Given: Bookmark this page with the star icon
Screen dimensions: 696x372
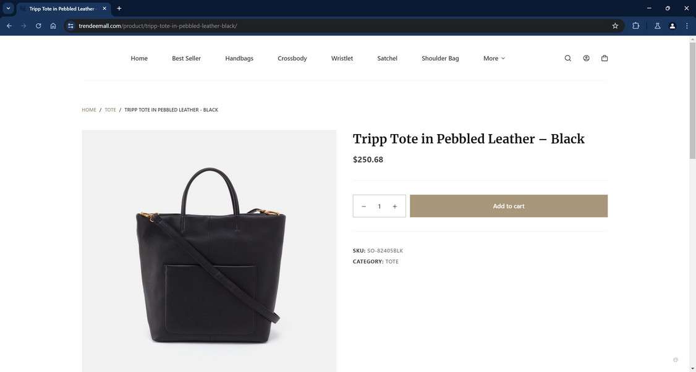Looking at the screenshot, I should [615, 26].
